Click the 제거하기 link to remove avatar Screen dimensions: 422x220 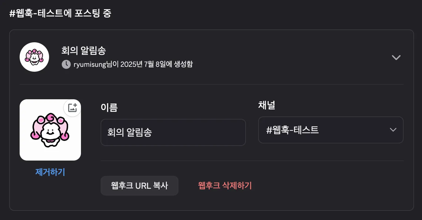(50, 172)
